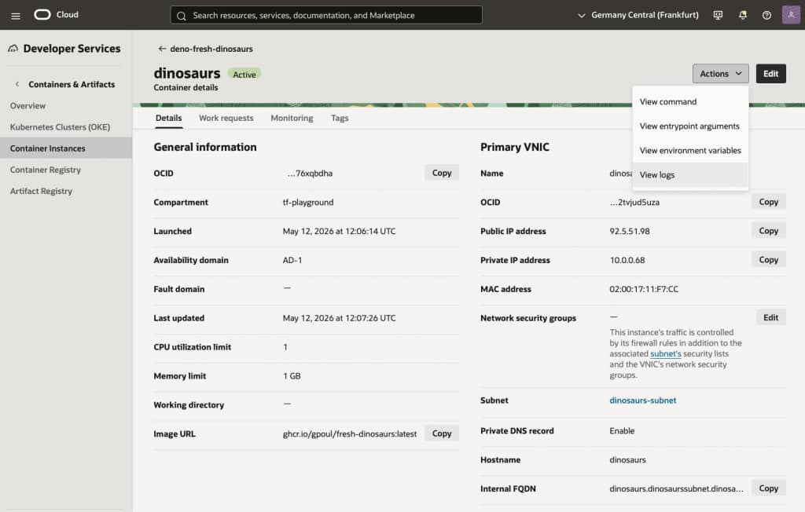This screenshot has height=512, width=805.
Task: Click the Hostname value dinosaurs
Action: click(x=627, y=459)
